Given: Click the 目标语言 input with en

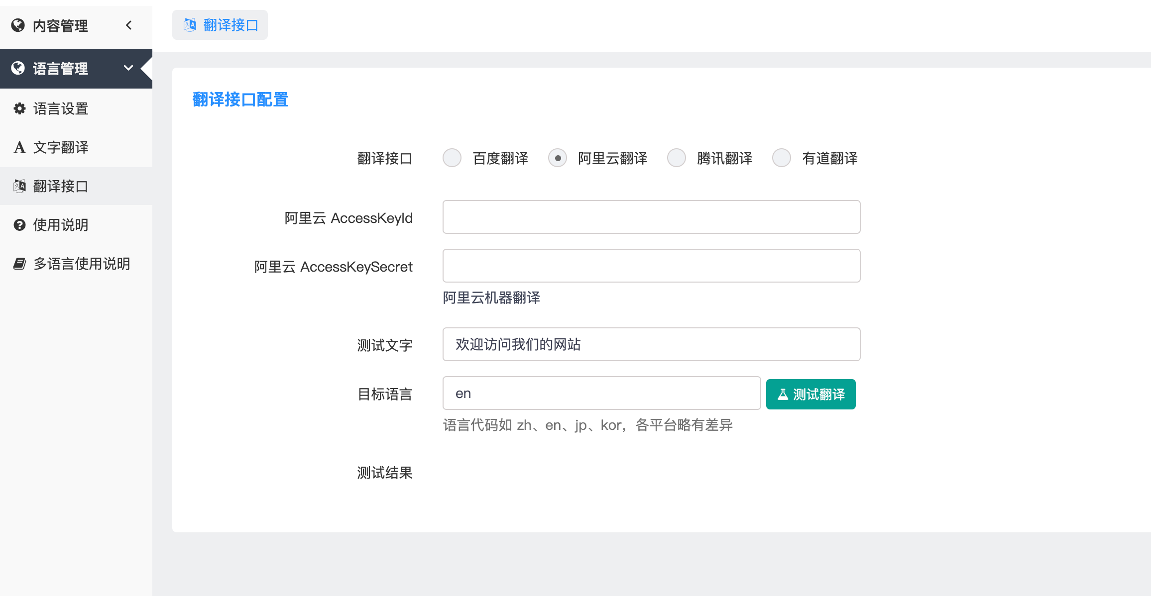Looking at the screenshot, I should click(x=602, y=393).
